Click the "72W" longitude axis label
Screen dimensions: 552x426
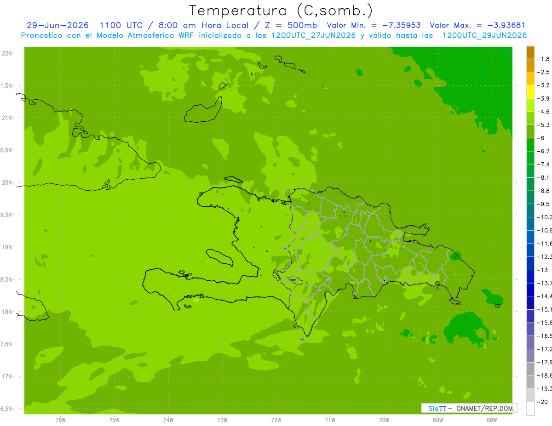point(276,420)
